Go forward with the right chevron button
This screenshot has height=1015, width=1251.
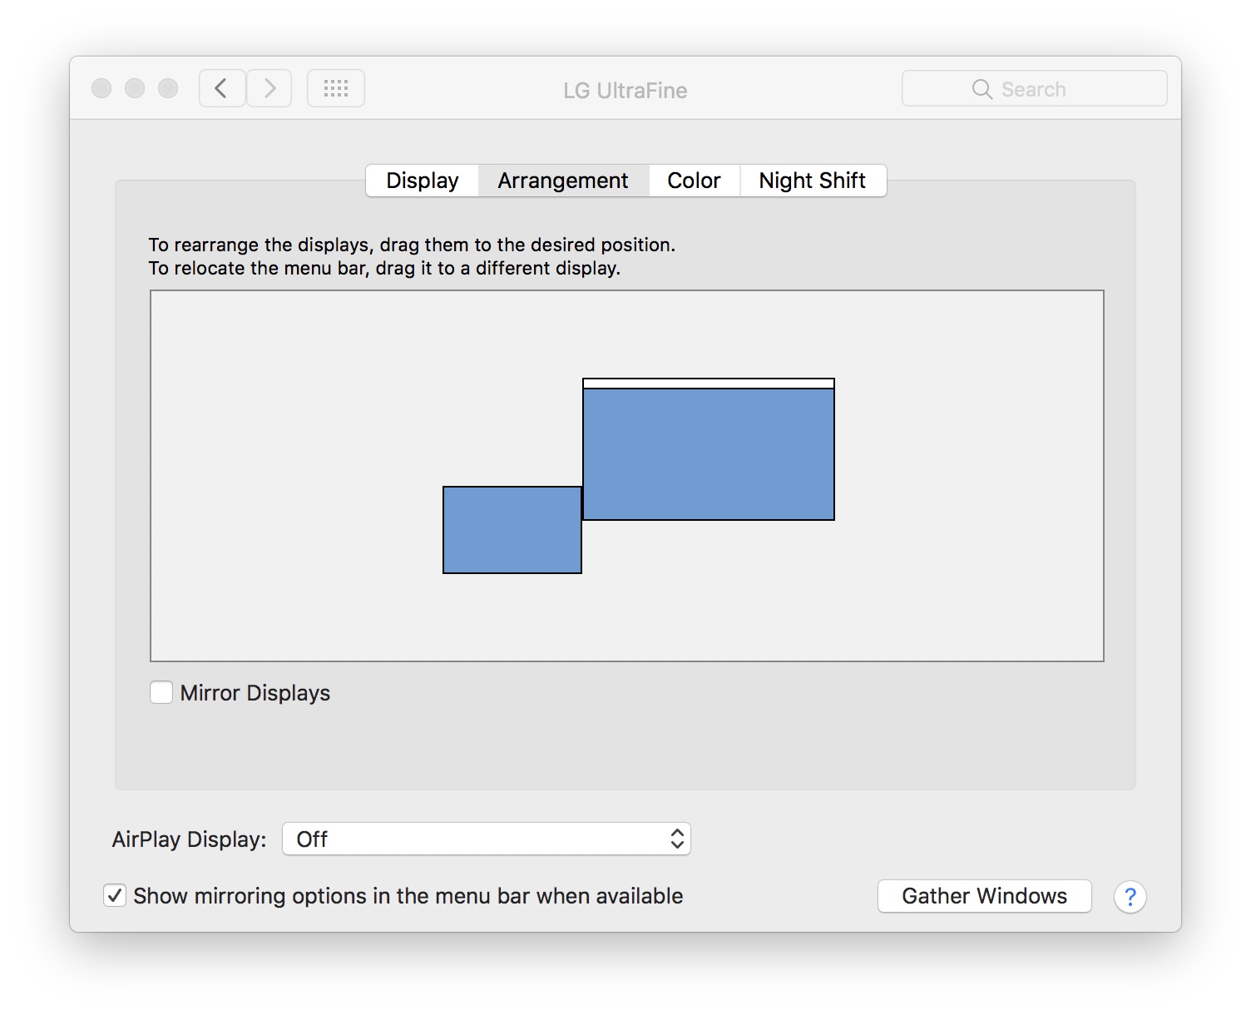[269, 88]
